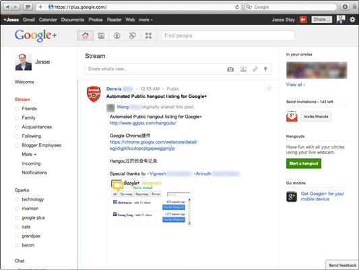Click the plus add-bookmark browser button
The image size is (359, 270).
click(40, 7)
